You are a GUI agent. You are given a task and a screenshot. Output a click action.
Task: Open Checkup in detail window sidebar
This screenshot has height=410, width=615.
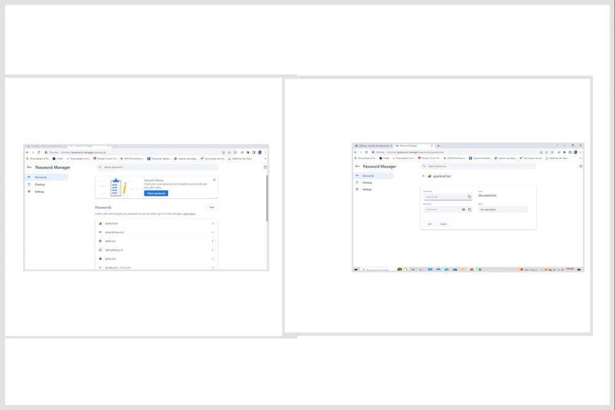pos(367,183)
